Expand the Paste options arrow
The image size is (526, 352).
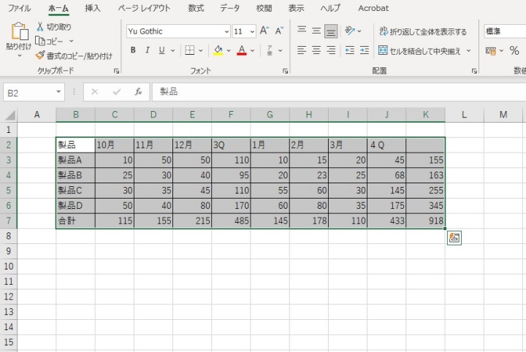coord(19,56)
